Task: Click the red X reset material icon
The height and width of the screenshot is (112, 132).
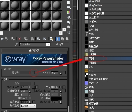Action: 19,39
